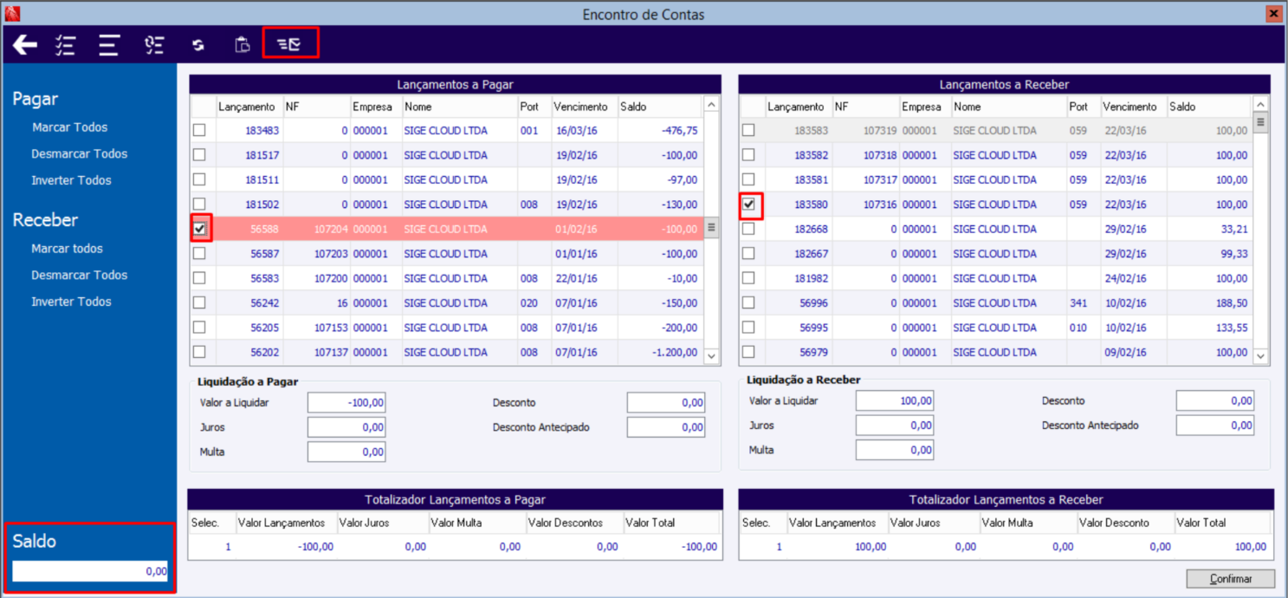Select Receber saldo cell 188,50
This screenshot has width=1288, height=598.
pos(1208,303)
